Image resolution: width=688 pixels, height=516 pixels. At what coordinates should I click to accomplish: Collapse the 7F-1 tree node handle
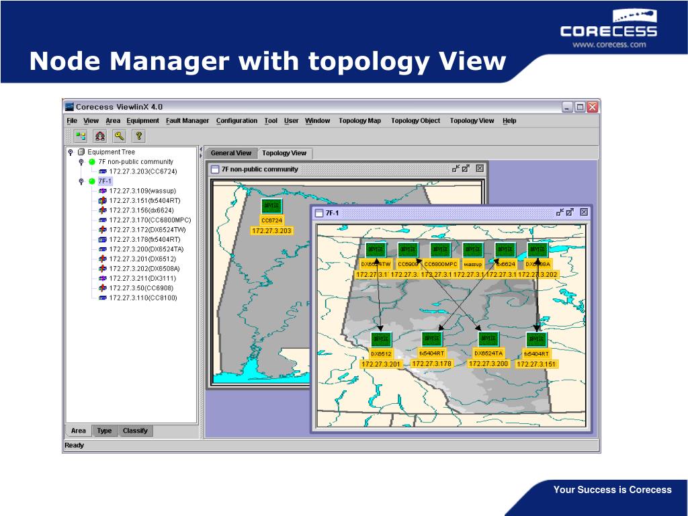(x=81, y=181)
